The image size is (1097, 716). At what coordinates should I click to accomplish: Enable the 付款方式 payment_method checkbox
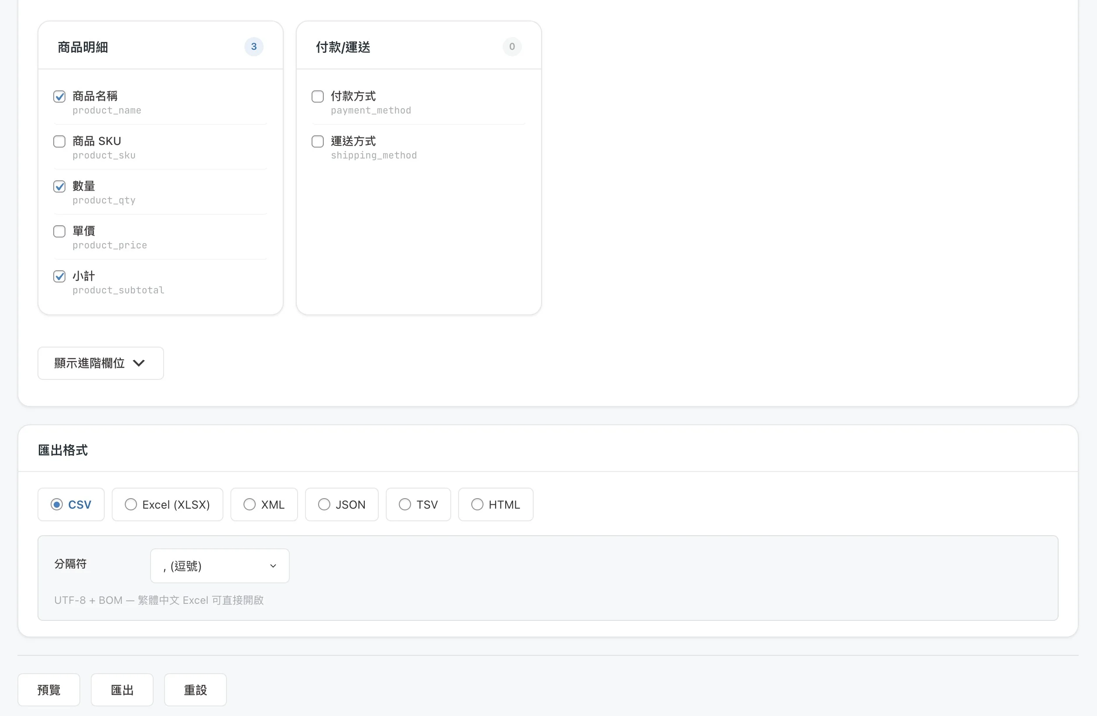[x=318, y=96]
